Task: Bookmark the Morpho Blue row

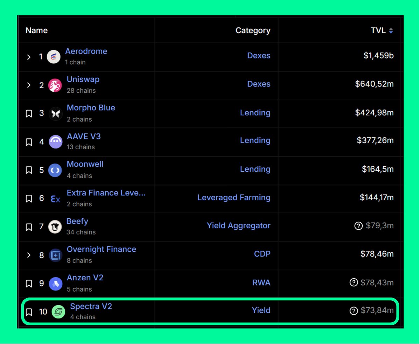Action: (29, 114)
